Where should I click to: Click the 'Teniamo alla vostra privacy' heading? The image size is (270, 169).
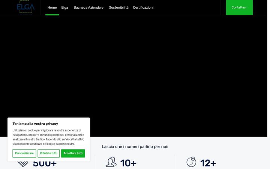pos(35,124)
